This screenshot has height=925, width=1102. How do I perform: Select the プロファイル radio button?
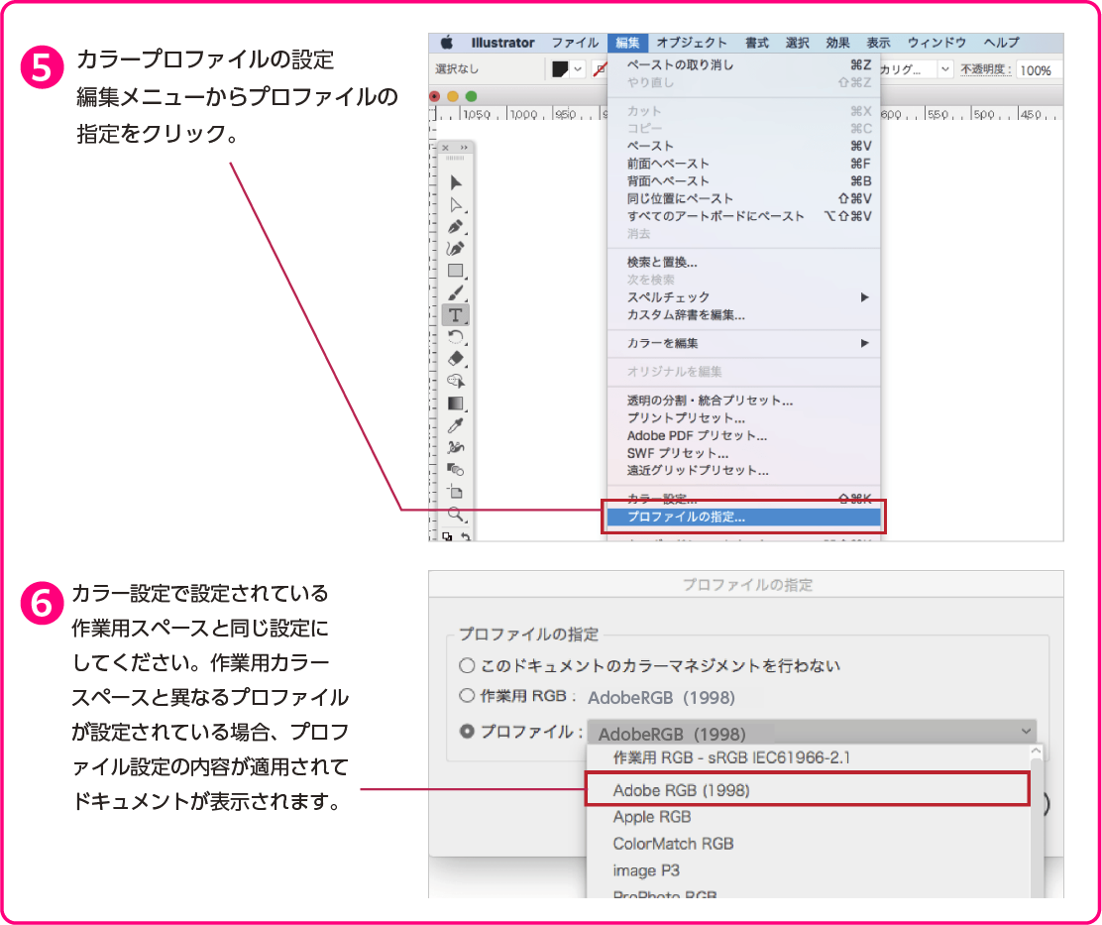pos(467,732)
